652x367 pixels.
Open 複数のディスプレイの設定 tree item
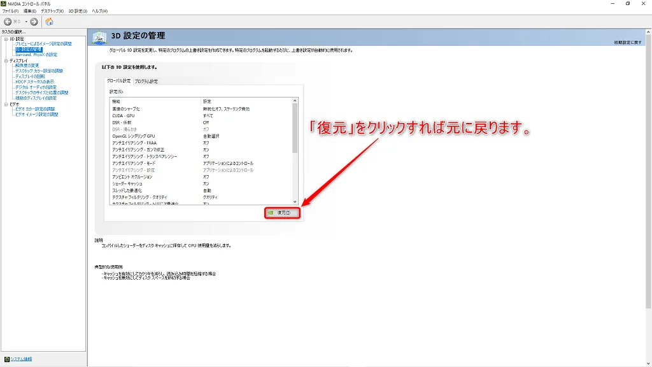click(x=36, y=98)
